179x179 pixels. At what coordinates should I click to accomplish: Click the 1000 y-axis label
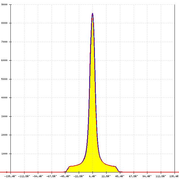click(x=4, y=154)
